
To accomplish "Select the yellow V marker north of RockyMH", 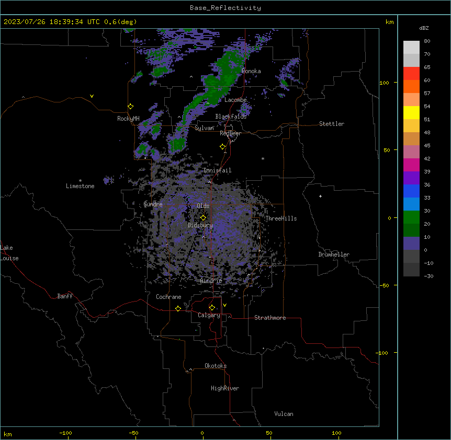I will tap(92, 96).
